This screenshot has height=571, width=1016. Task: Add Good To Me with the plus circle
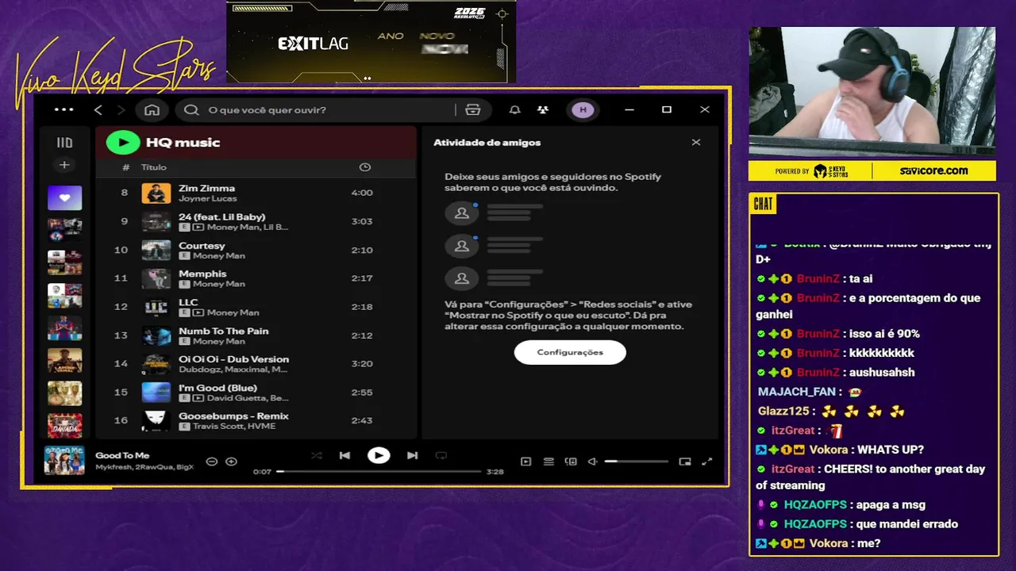tap(231, 462)
